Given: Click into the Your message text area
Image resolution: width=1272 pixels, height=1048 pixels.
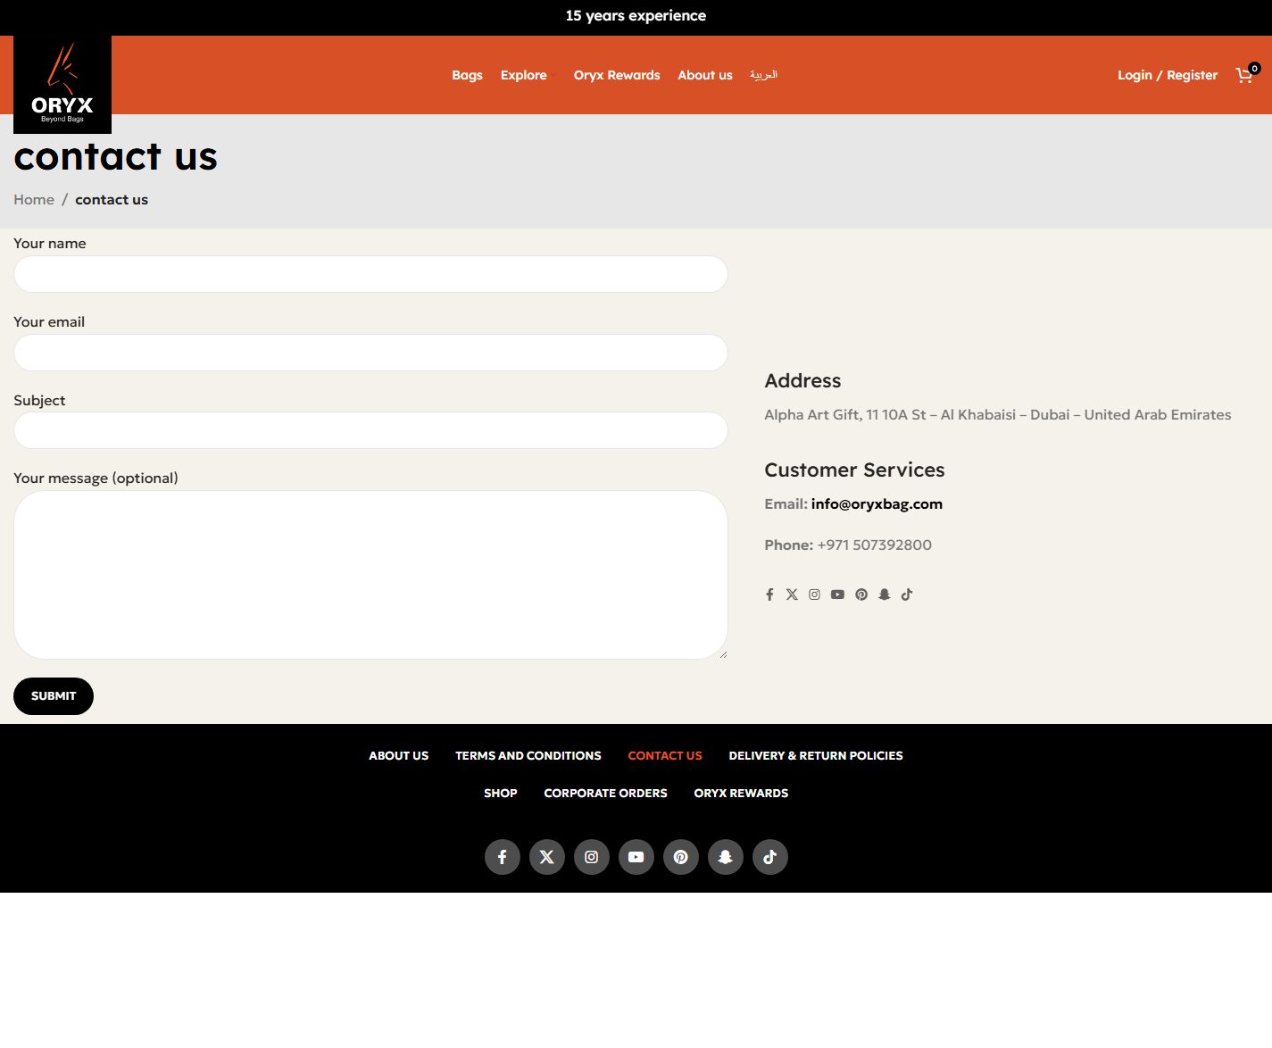Looking at the screenshot, I should click(x=370, y=575).
